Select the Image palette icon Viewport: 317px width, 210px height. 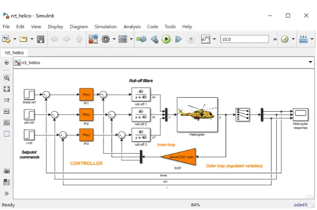pyautogui.click(x=7, y=123)
